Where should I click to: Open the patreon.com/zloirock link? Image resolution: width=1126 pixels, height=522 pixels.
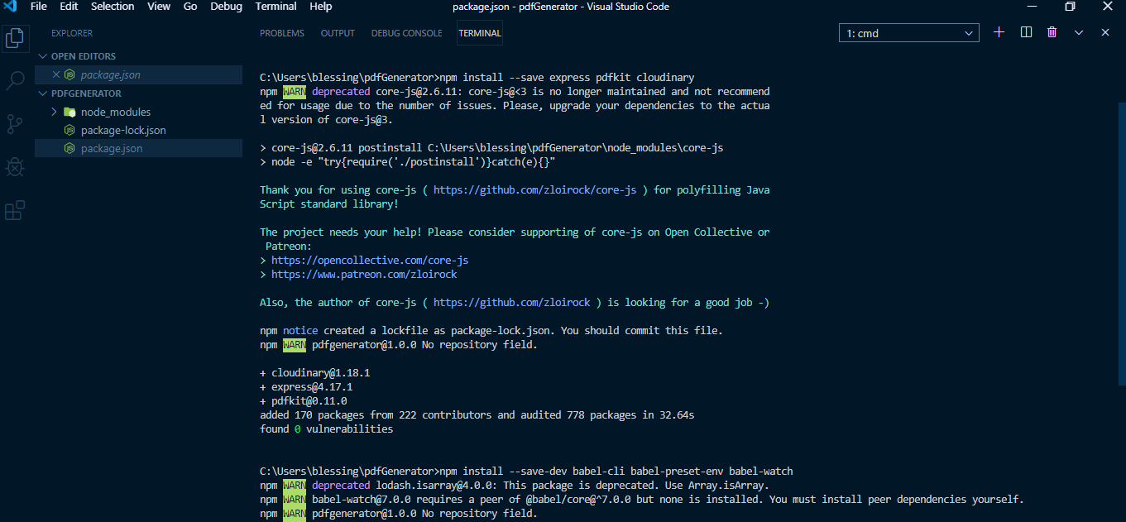click(x=364, y=274)
